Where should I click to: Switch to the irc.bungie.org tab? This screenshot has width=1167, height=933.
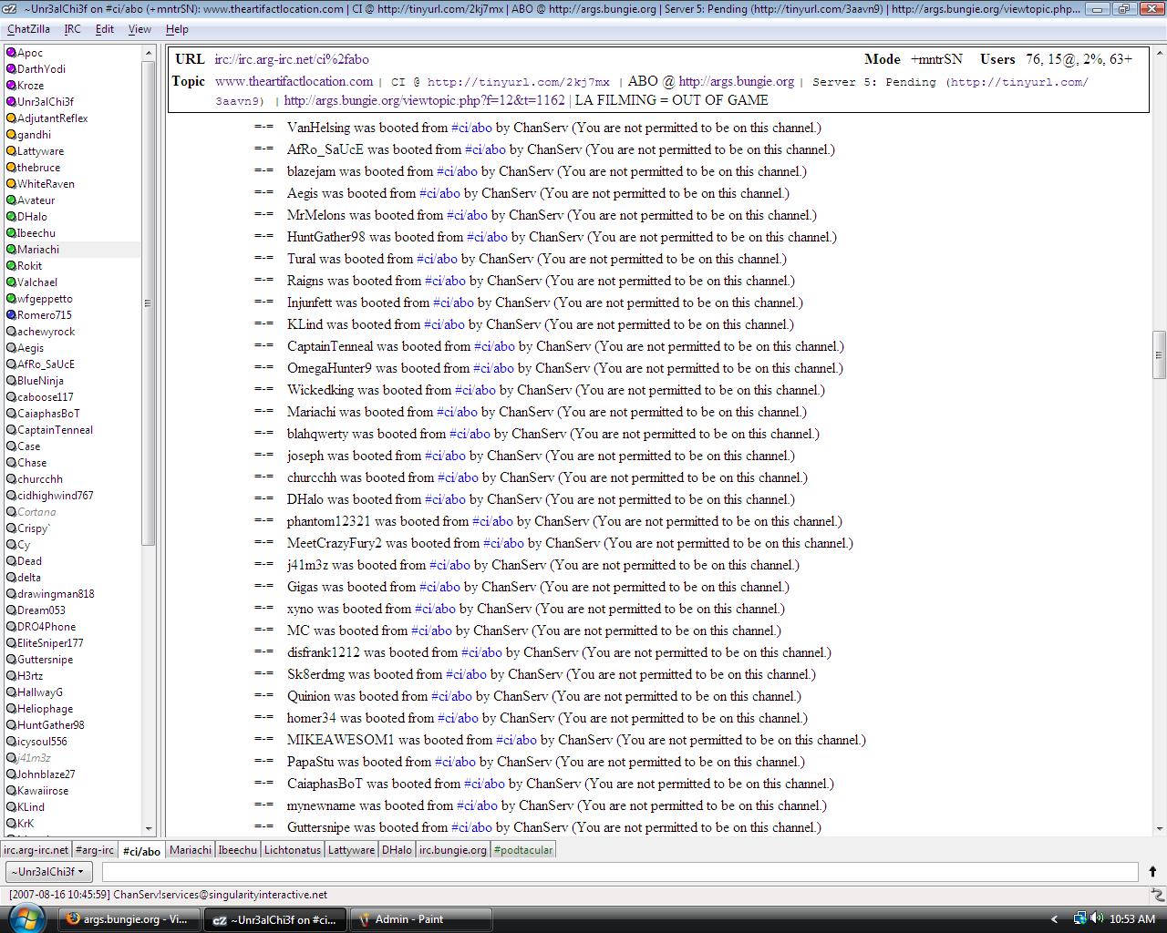pyautogui.click(x=453, y=850)
